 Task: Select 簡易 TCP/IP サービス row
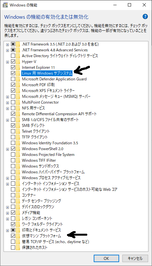(55, 241)
